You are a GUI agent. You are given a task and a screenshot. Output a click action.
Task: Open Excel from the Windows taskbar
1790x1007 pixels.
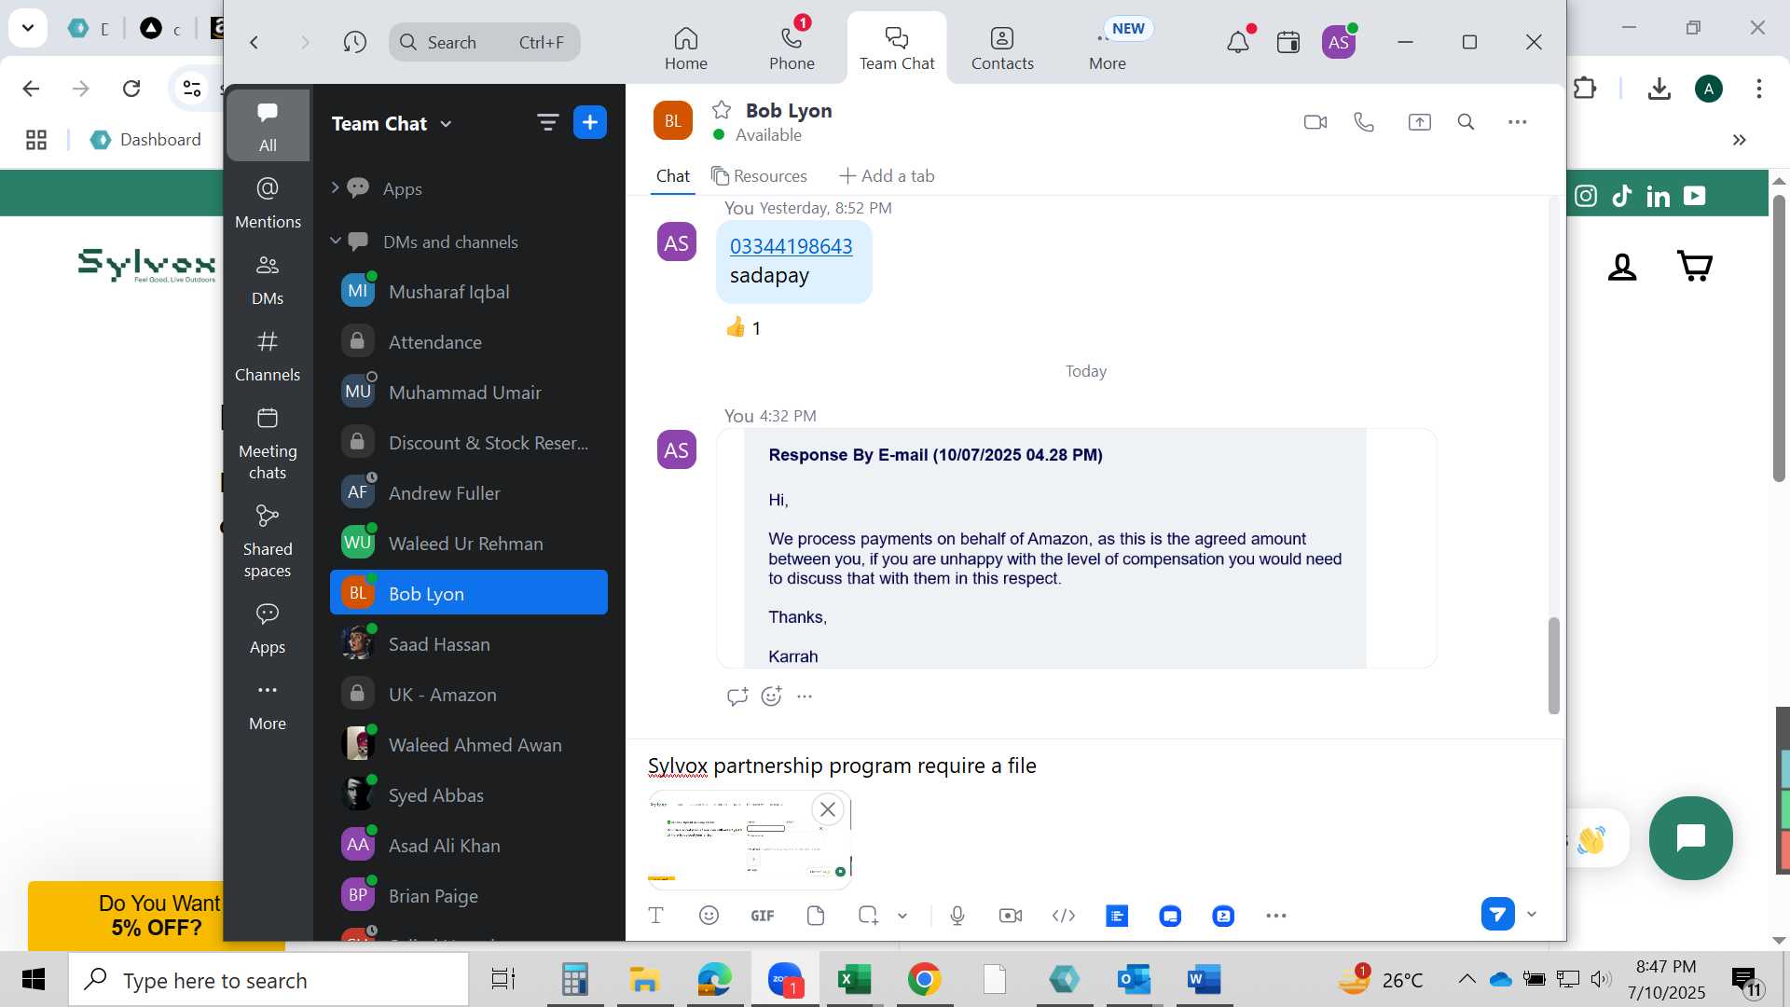(x=854, y=979)
